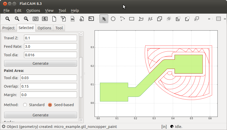This screenshot has height=130, width=227.
Task: Toggle the grid snap toolbar icon
Action: pyautogui.click(x=218, y=19)
